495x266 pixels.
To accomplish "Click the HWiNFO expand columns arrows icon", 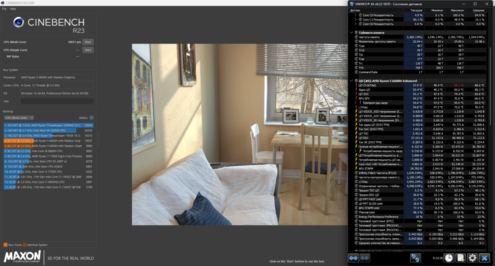I will tap(353, 258).
